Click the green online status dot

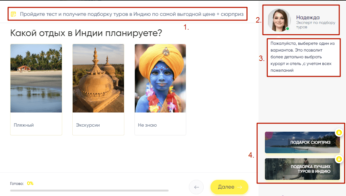[x=288, y=29]
